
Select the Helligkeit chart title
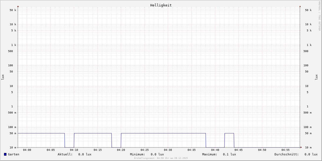(x=161, y=5)
